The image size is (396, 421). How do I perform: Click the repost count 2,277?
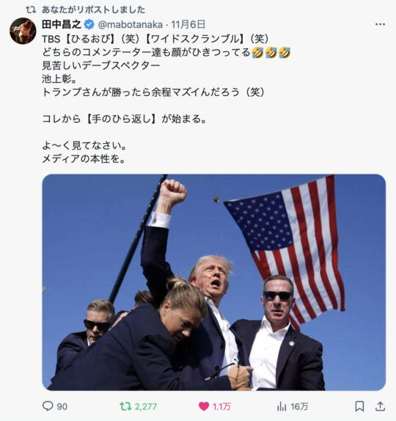click(146, 406)
